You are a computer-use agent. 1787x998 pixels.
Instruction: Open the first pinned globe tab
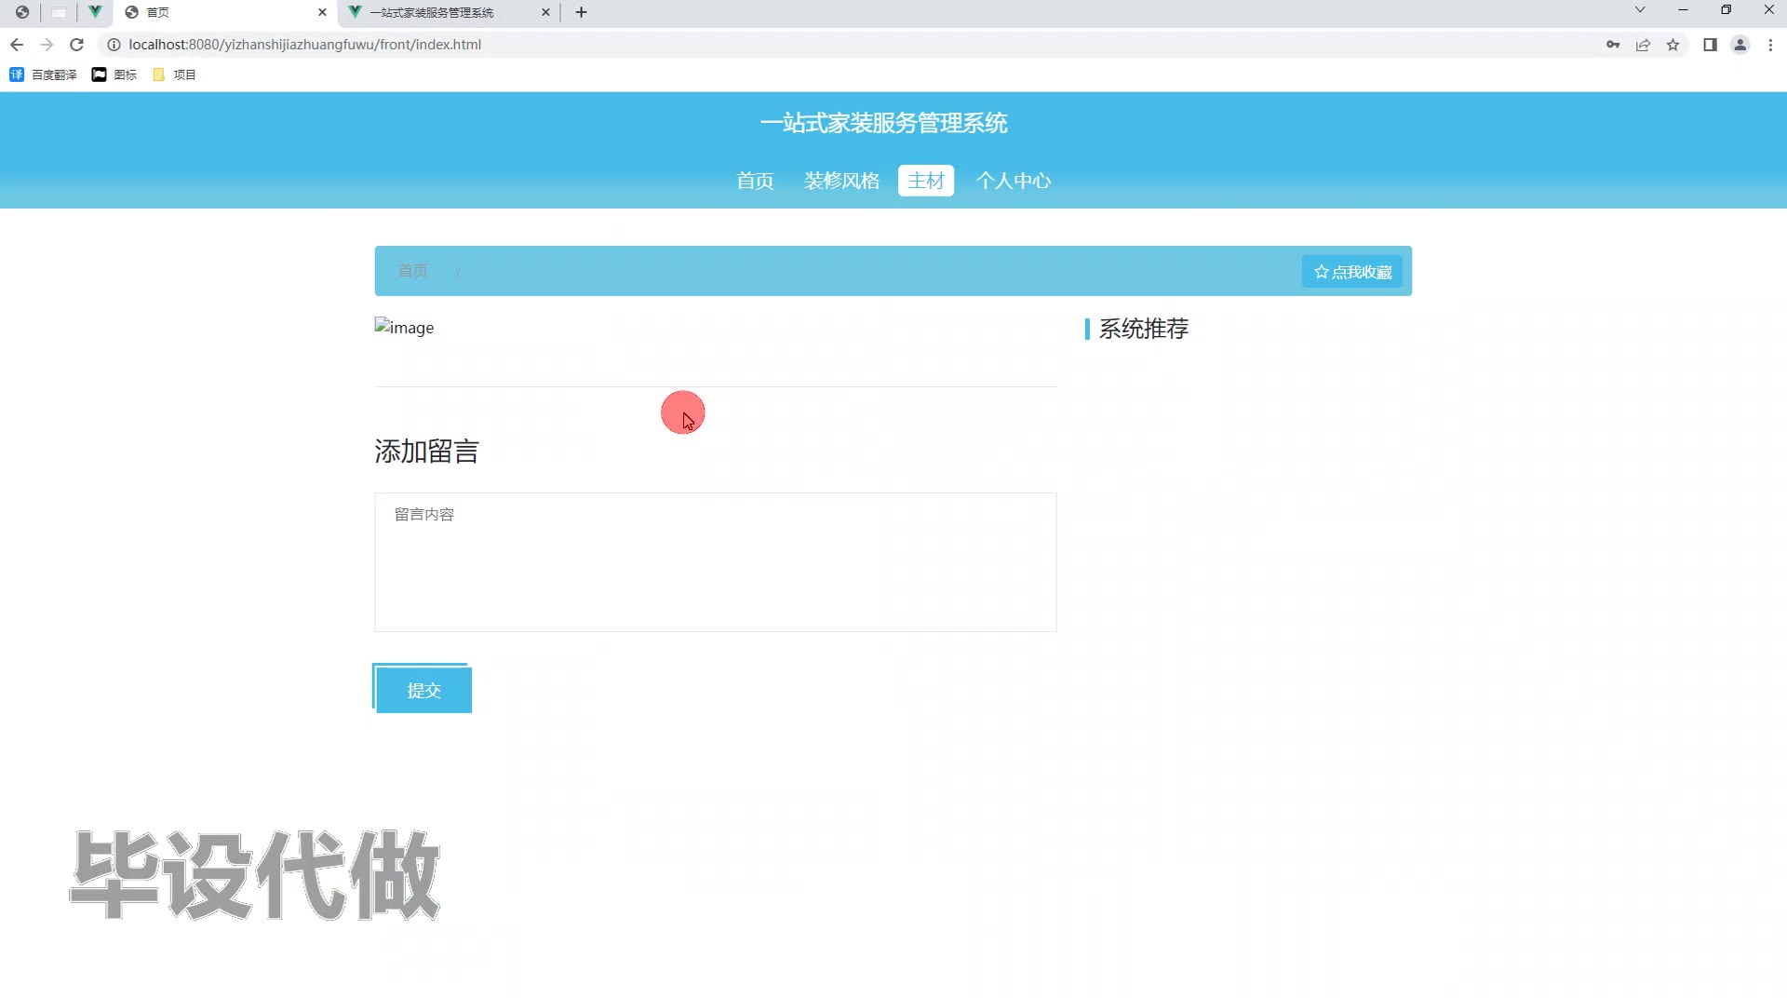pyautogui.click(x=22, y=12)
